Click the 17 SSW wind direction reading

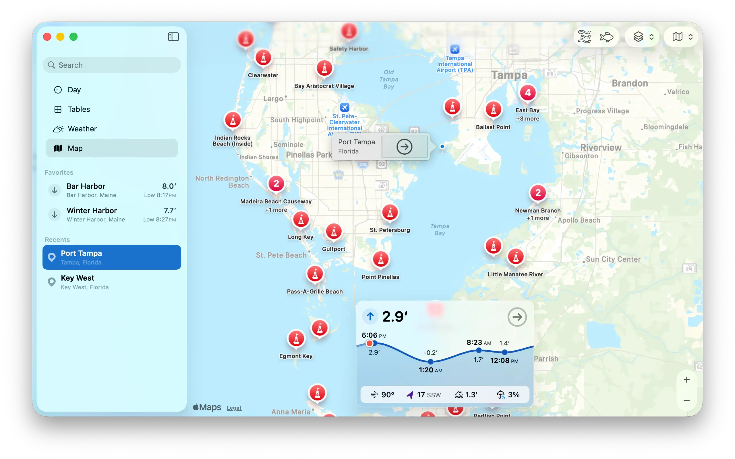(423, 395)
